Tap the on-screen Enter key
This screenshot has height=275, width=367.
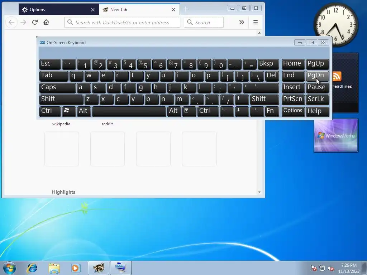pos(261,88)
